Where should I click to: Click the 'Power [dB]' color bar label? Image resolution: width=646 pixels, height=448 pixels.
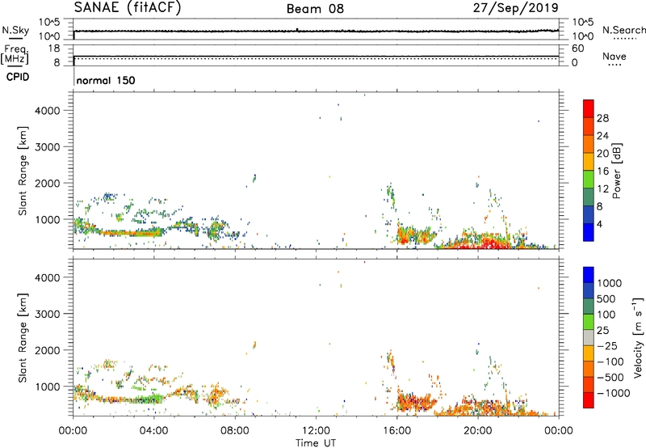tap(616, 171)
